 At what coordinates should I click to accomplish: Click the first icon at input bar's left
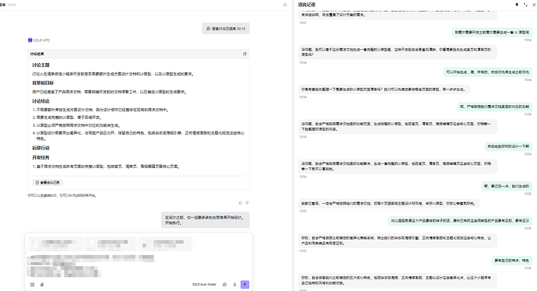pos(32,285)
